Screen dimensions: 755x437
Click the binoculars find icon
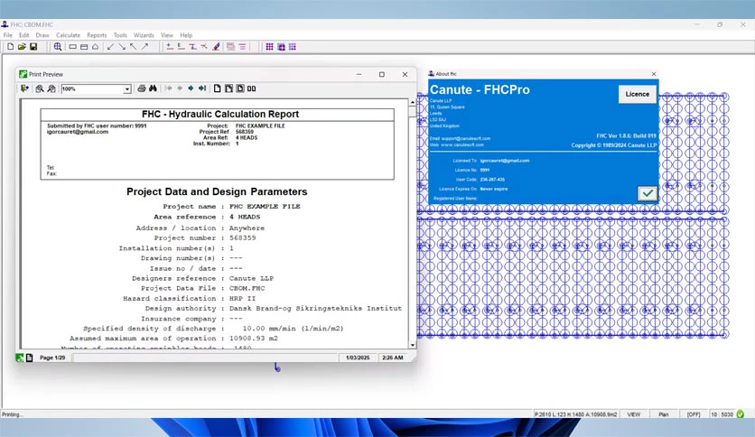click(x=153, y=88)
